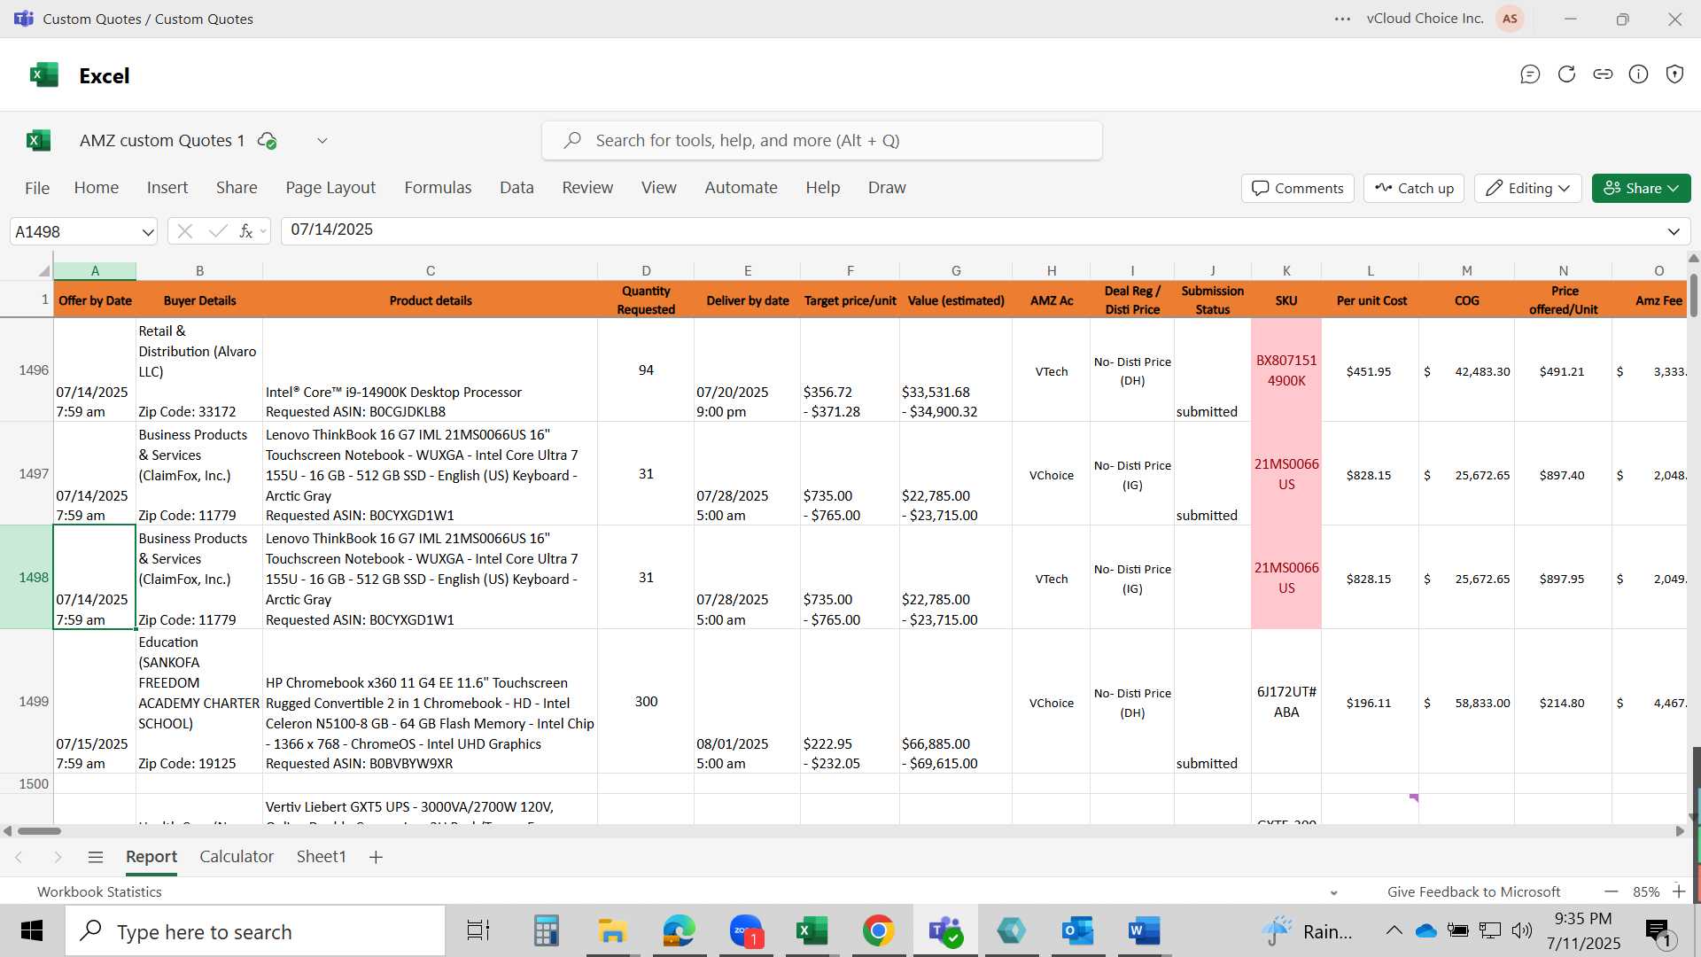Click the search for tools box
Viewport: 1701px width, 957px height.
tap(822, 141)
